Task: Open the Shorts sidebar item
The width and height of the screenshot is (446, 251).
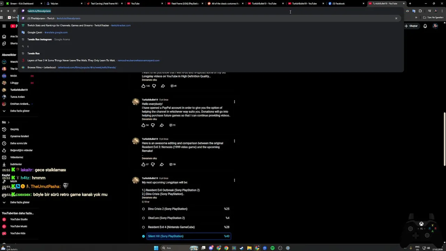Action: 10,44
